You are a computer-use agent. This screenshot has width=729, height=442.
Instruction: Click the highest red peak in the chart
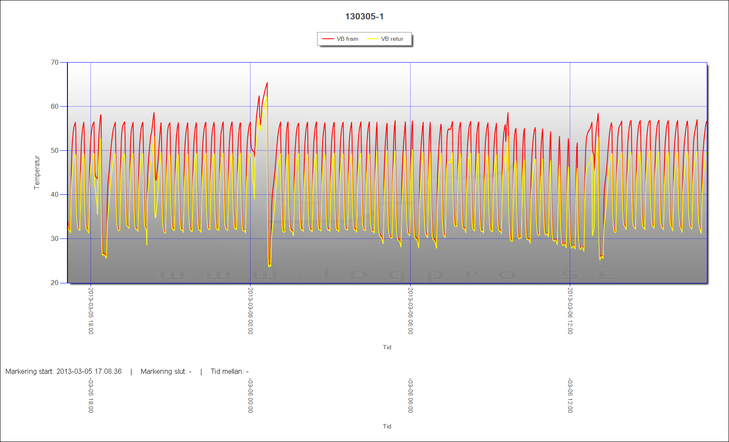(x=267, y=83)
